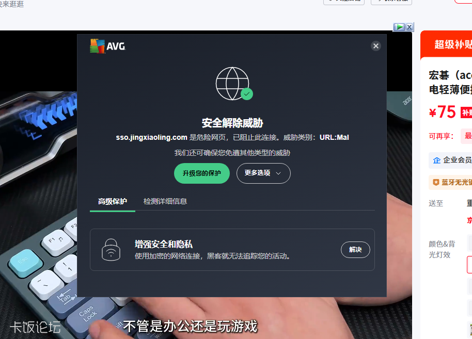Click the 可再享 label
The image size is (472, 339).
tap(442, 136)
